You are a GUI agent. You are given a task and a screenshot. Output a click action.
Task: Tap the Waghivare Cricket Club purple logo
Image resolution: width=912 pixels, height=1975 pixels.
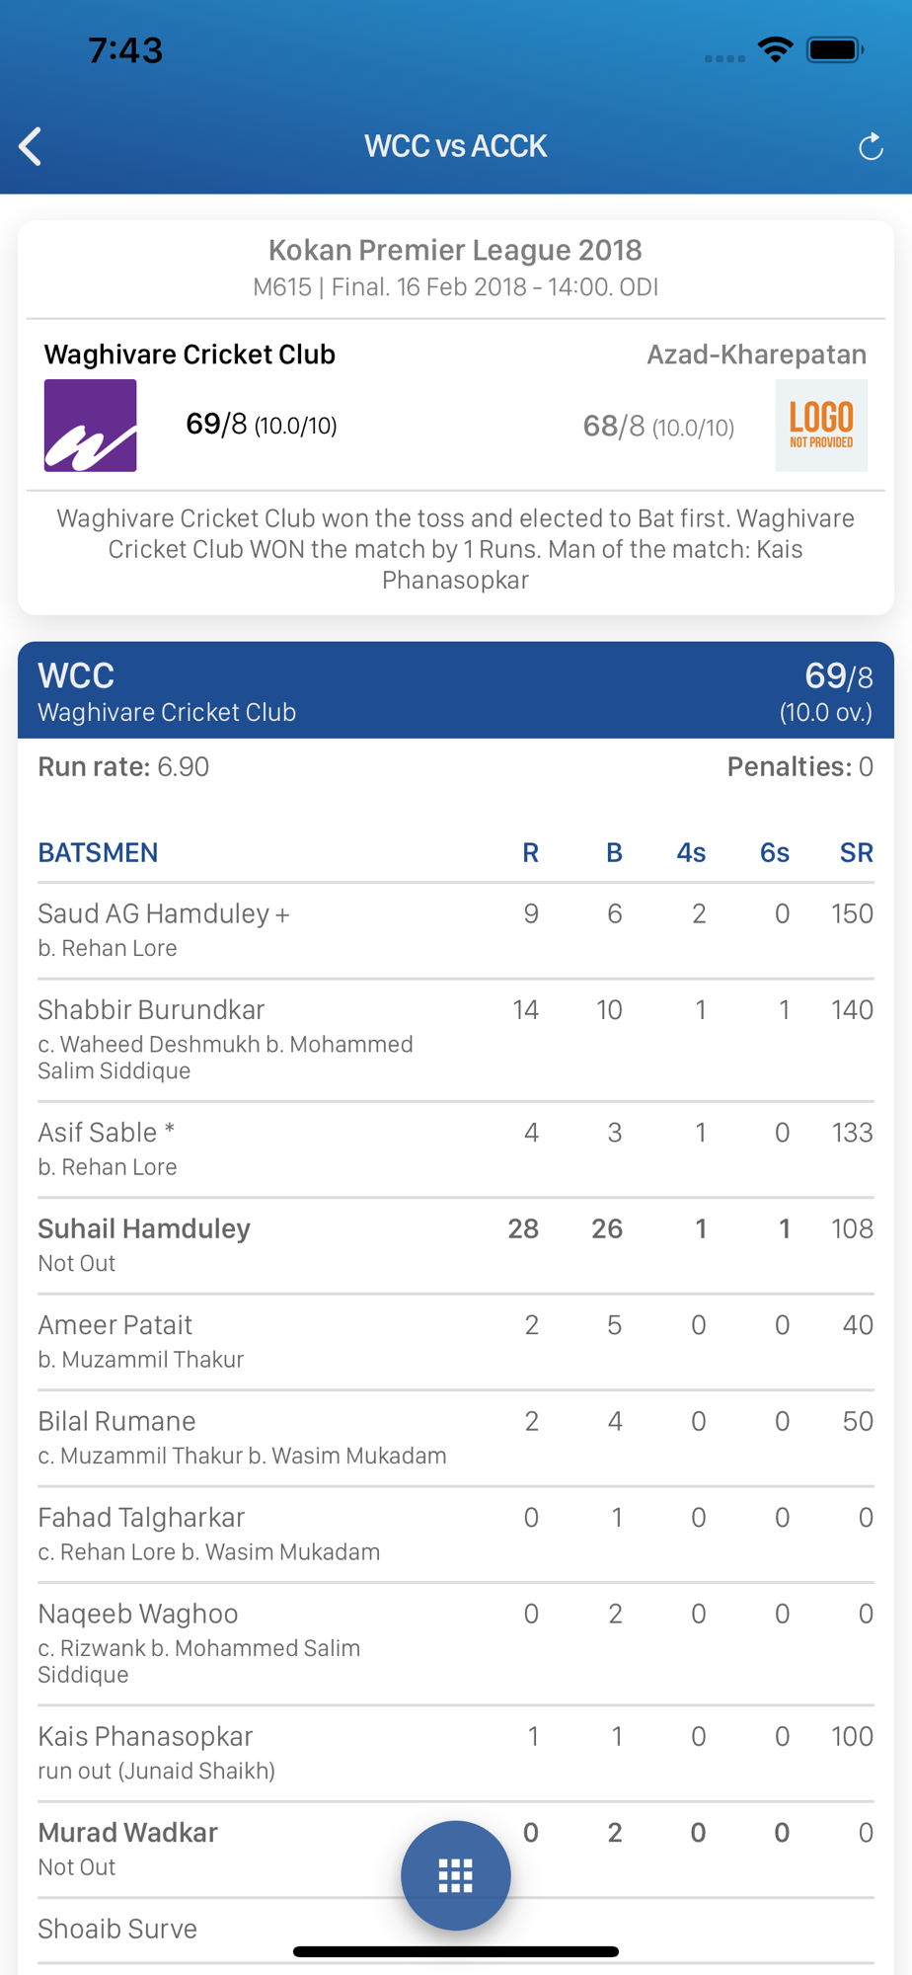point(90,426)
